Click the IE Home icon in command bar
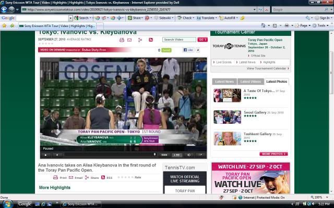 click(x=263, y=25)
